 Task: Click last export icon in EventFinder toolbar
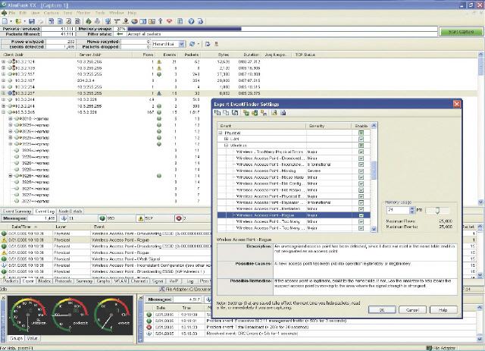tap(283, 113)
